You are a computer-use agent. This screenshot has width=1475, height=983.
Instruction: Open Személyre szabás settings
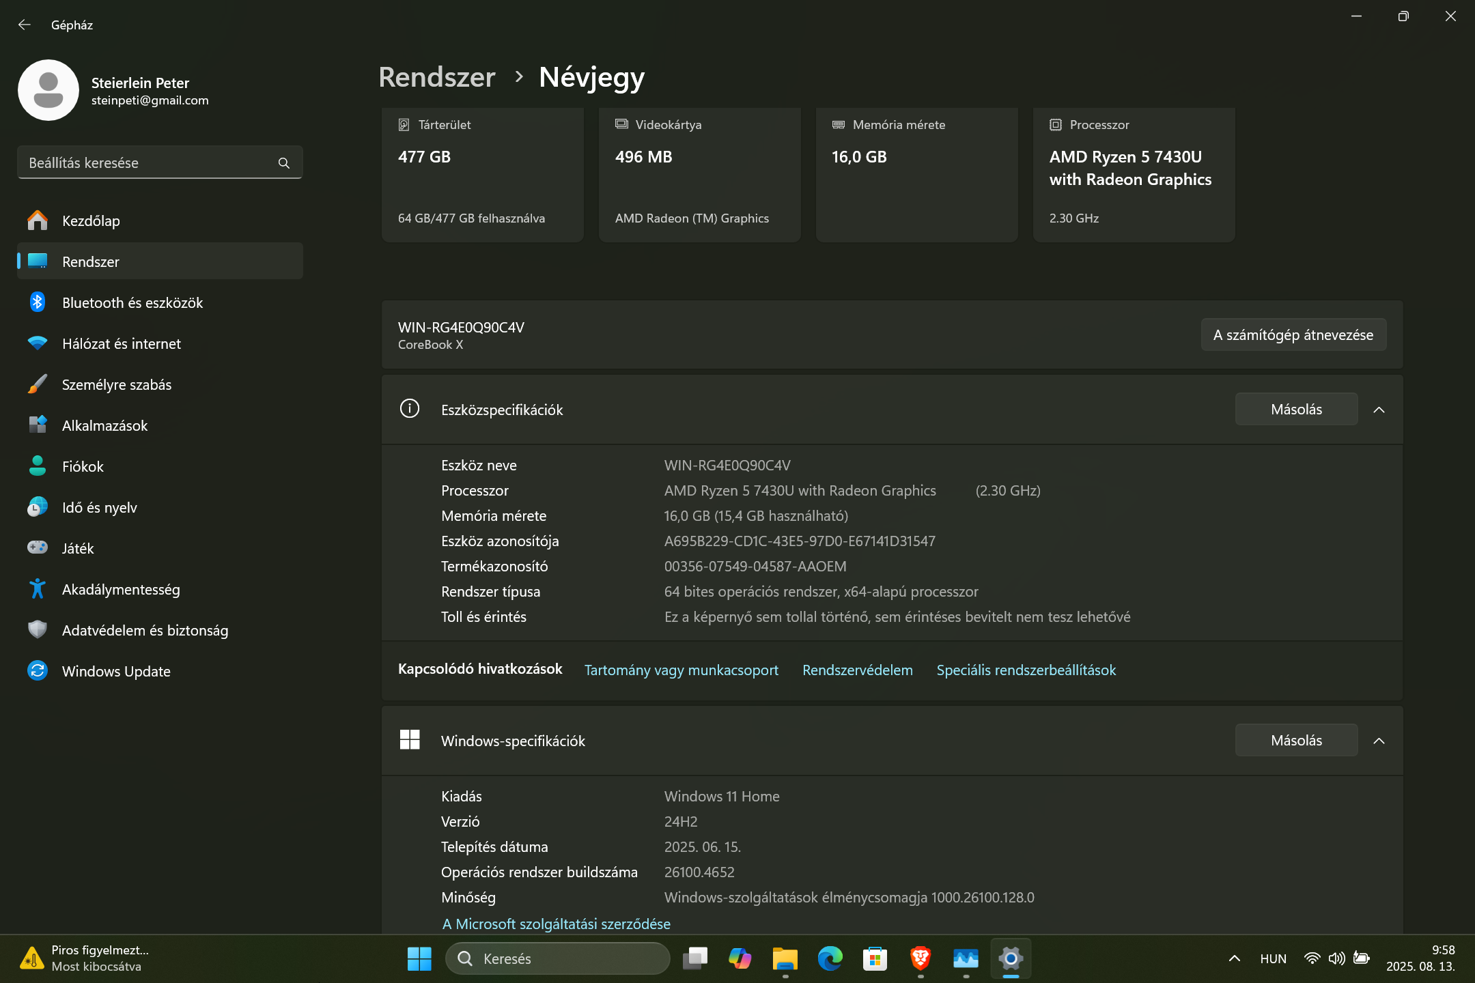point(160,384)
